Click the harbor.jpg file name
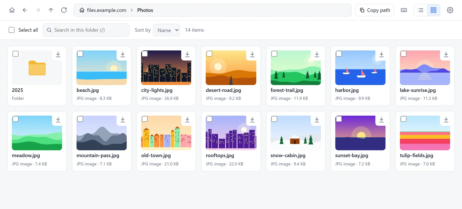The height and width of the screenshot is (209, 462). pos(347,90)
